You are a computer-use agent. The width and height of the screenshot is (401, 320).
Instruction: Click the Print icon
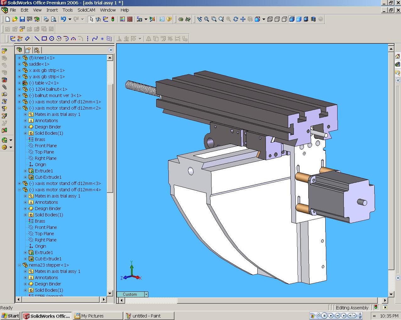pyautogui.click(x=46, y=19)
